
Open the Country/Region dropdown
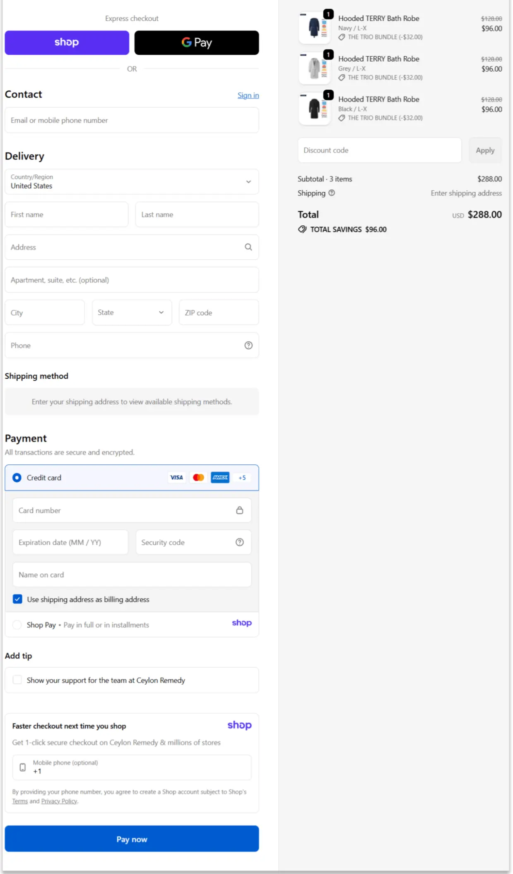[x=132, y=181]
